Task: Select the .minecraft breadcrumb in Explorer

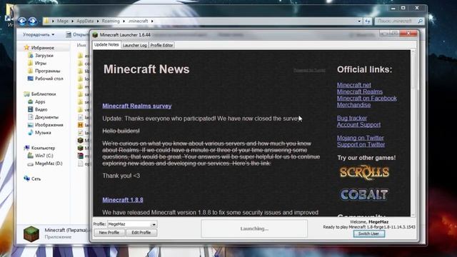Action: coord(138,21)
